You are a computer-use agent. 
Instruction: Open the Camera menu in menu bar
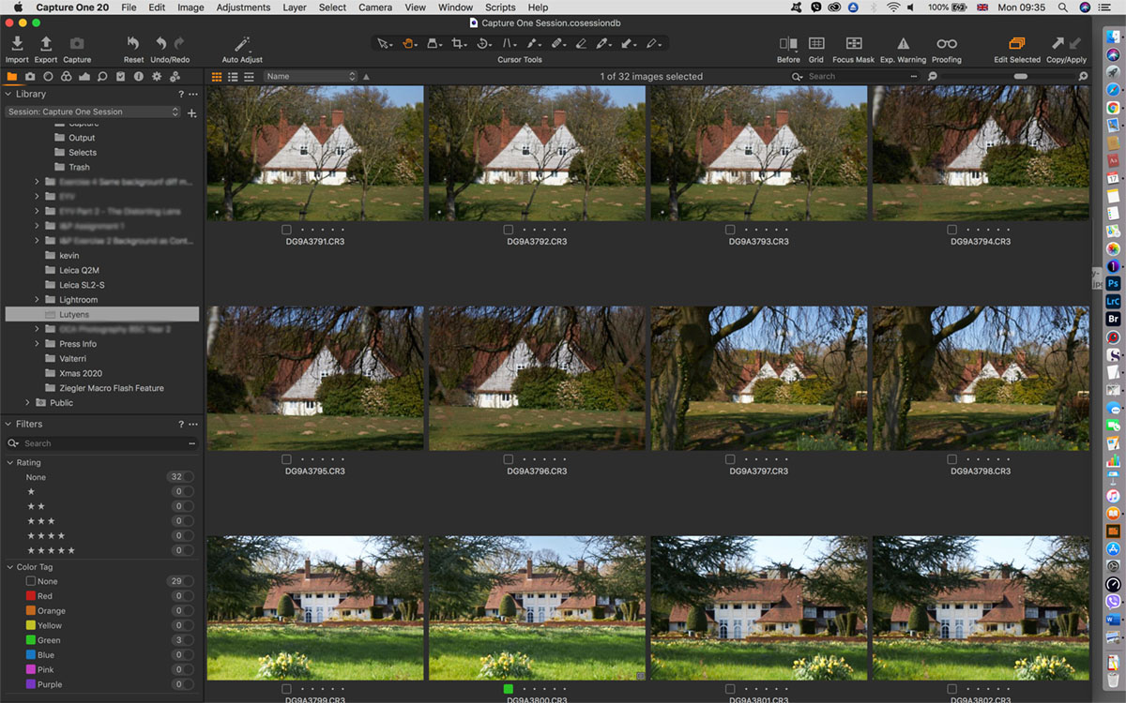(375, 7)
